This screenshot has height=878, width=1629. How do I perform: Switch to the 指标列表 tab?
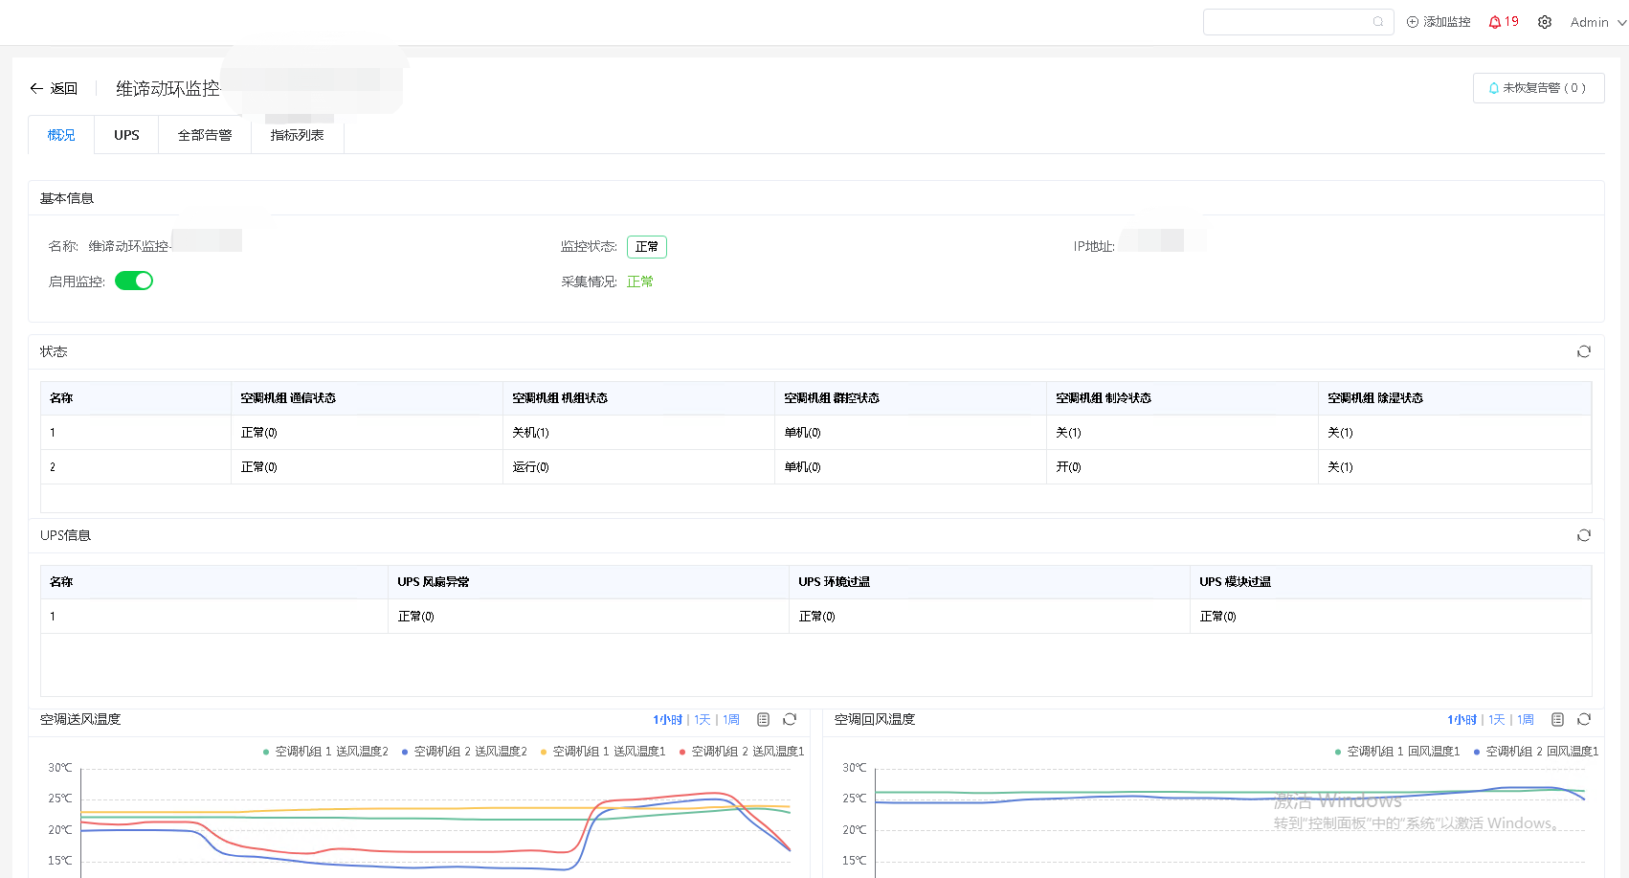pyautogui.click(x=298, y=135)
